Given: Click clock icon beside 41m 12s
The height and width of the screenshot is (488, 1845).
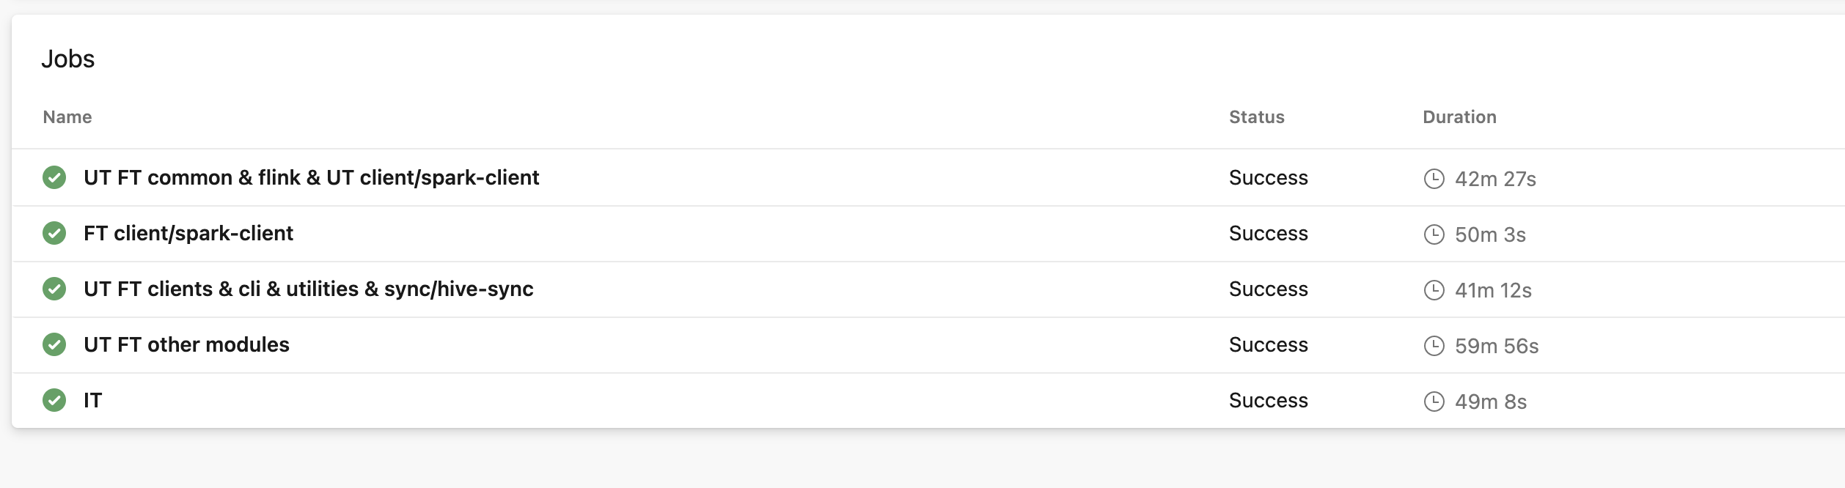Looking at the screenshot, I should 1434,290.
